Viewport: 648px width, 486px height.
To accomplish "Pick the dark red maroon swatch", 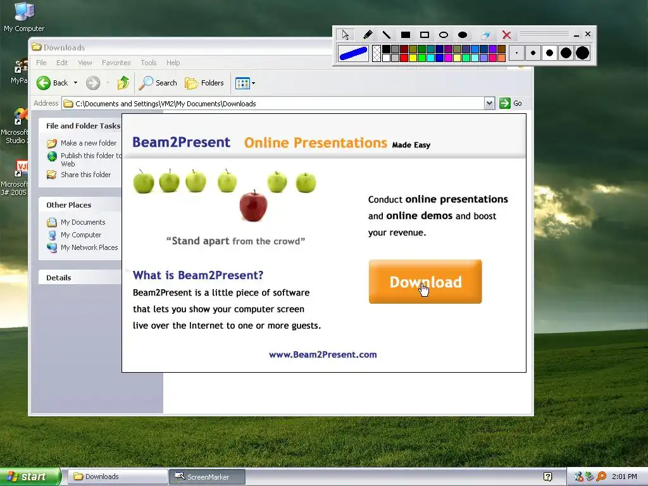I will (x=404, y=49).
